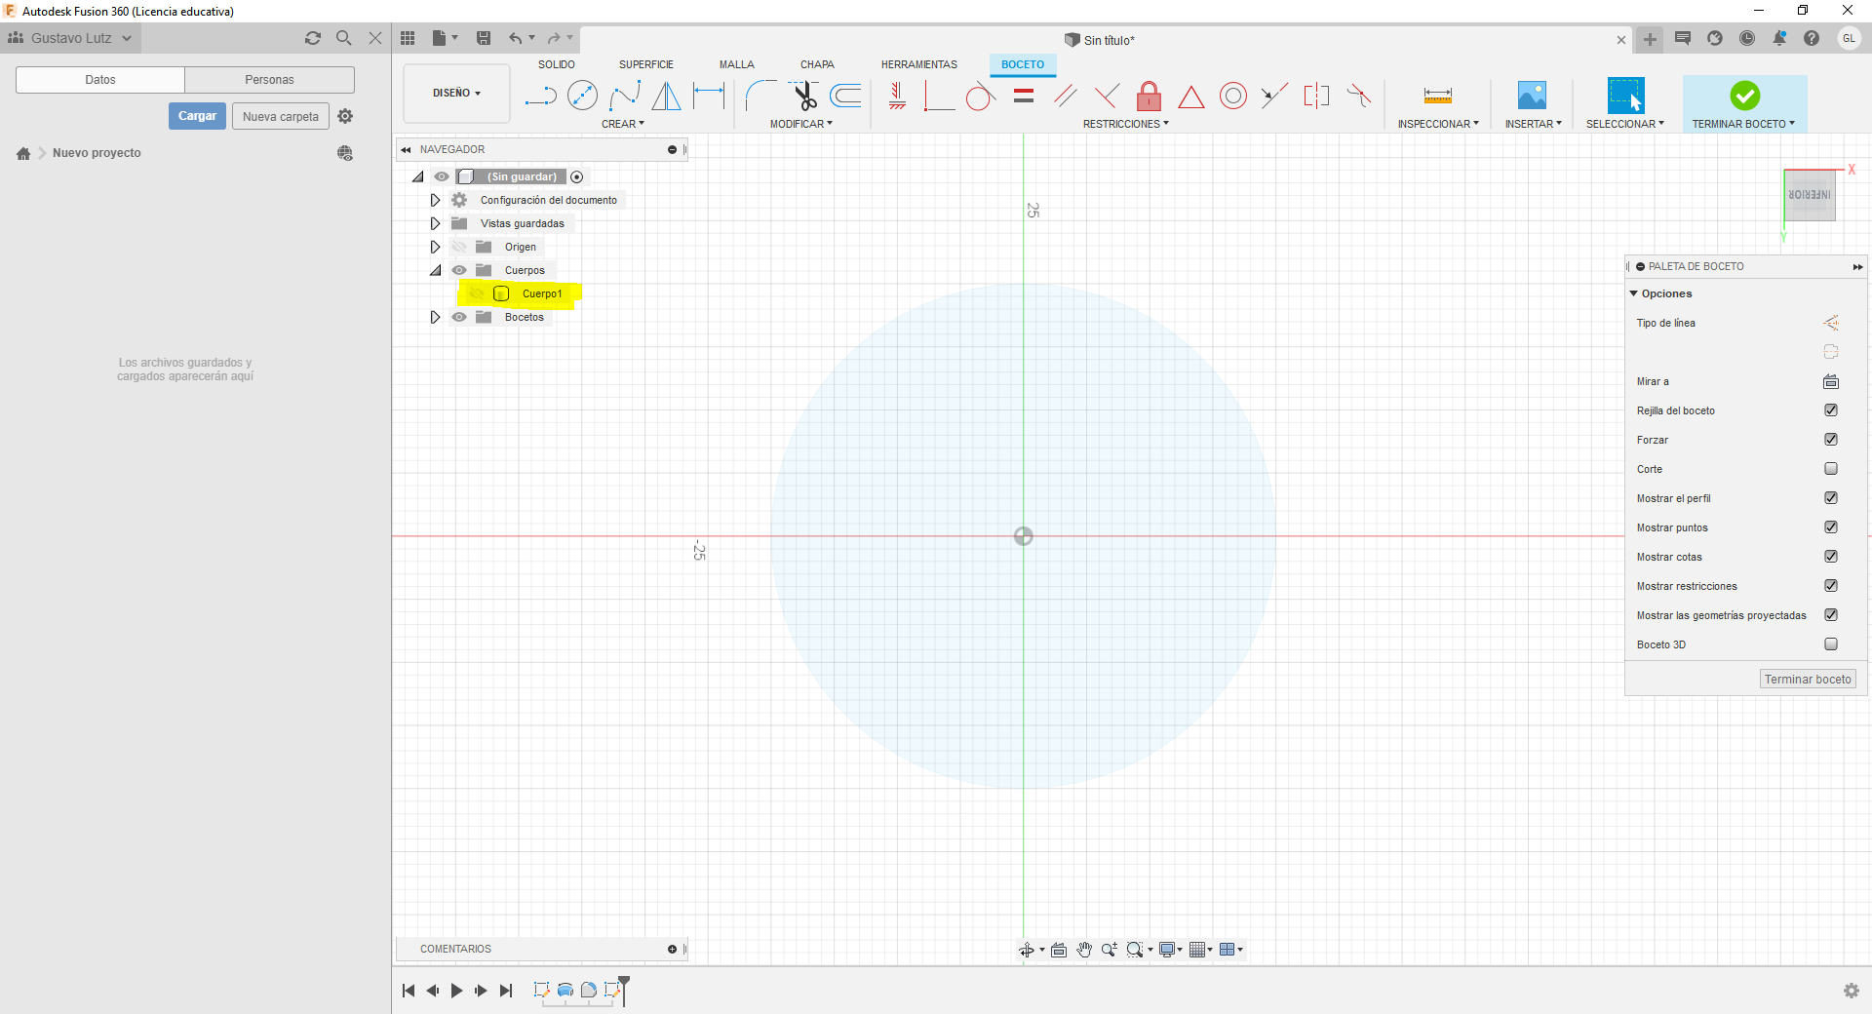Toggle Mostrar el perfil checkbox

tap(1831, 498)
